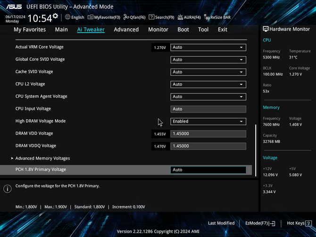Open High DRAM Voltage Mode dropdown
Image resolution: width=316 pixels, height=237 pixels.
click(x=208, y=122)
